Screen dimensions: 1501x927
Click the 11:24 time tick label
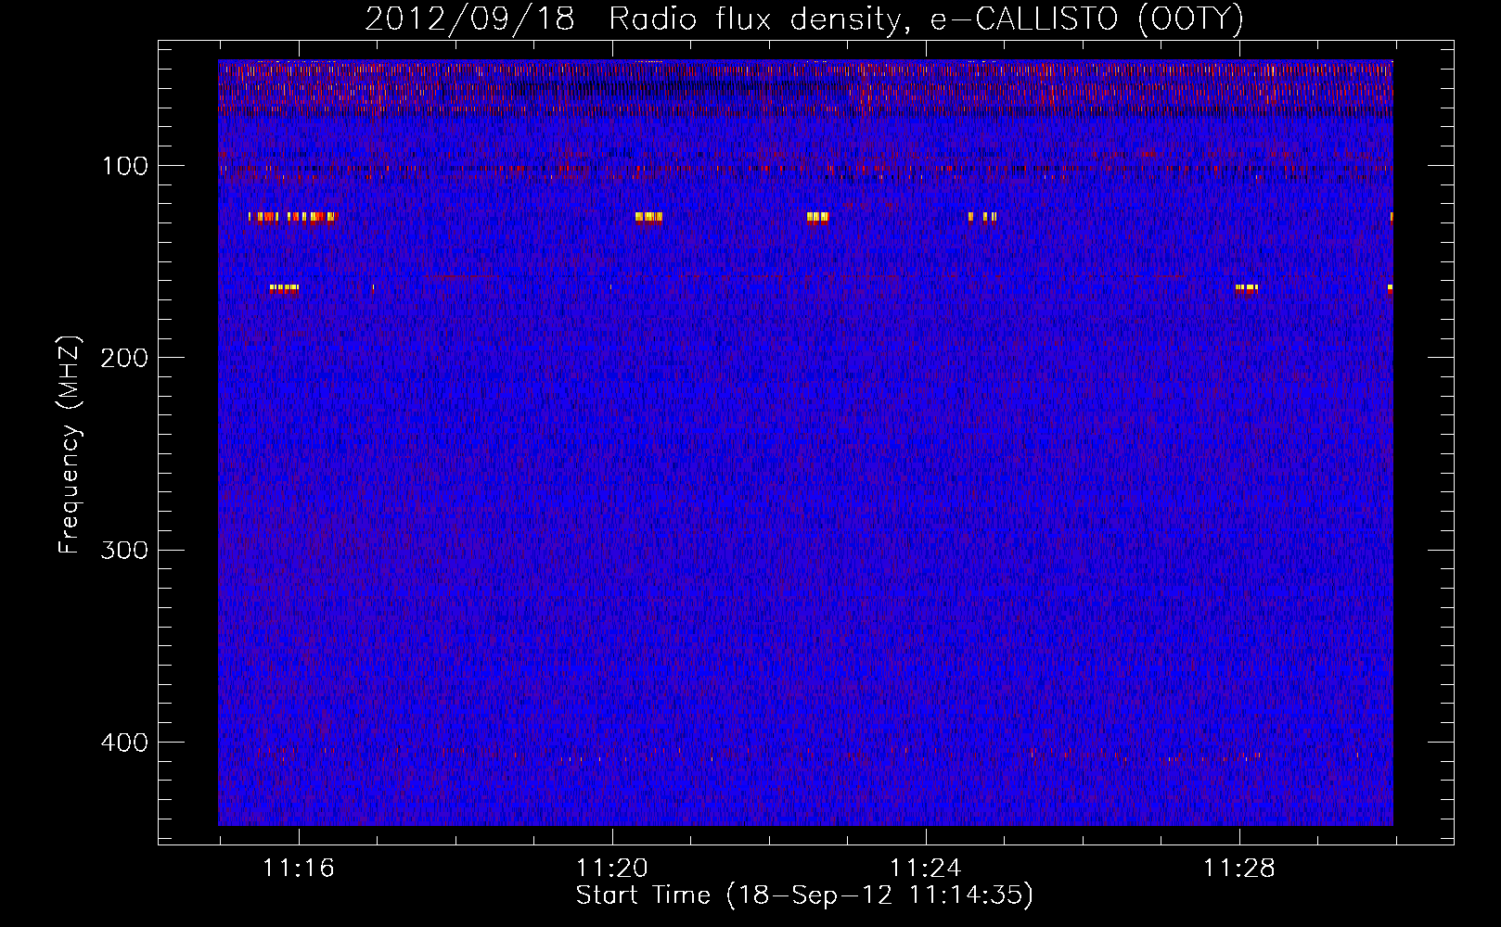pyautogui.click(x=926, y=868)
